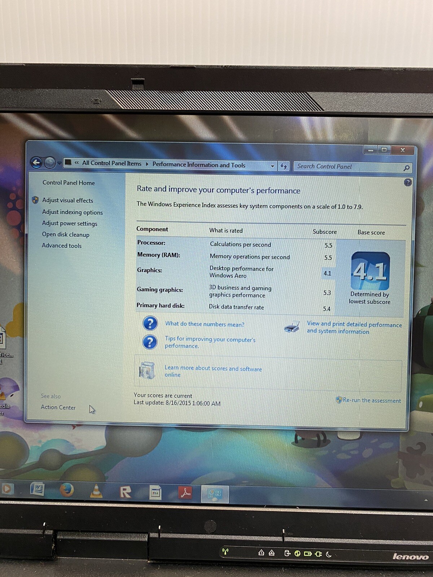Refresh the page with the address bar refresh icon

[x=284, y=166]
